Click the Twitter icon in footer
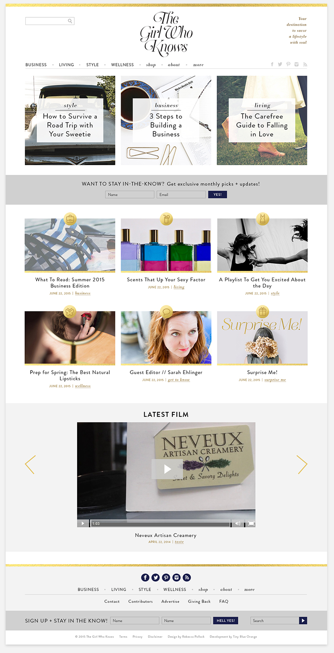Screen dimensions: 334x653 156,577
